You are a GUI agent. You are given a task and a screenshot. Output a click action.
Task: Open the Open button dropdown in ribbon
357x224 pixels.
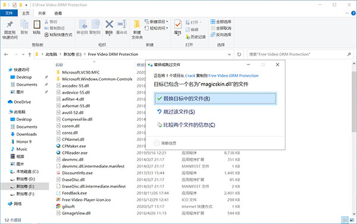point(201,23)
